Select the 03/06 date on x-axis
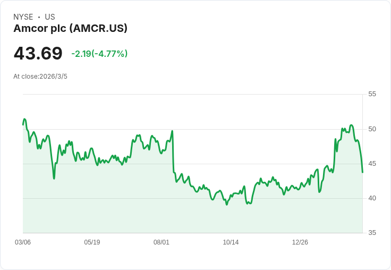 click(23, 242)
